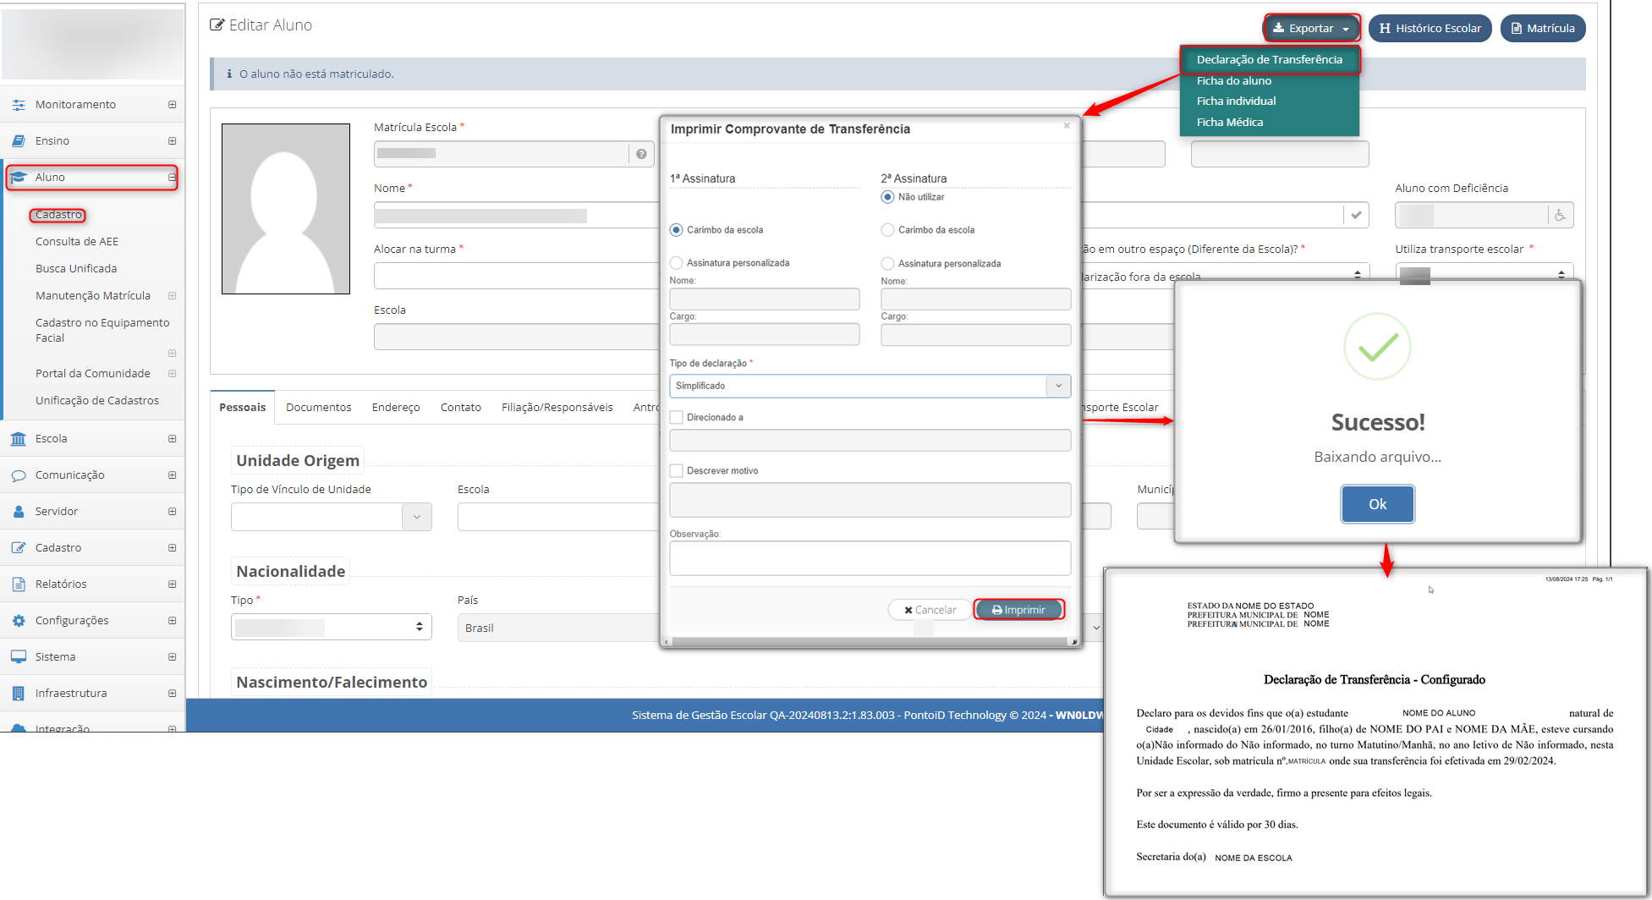1652x900 pixels.
Task: Choose Ficha do aluno from Exportar menu
Action: coord(1234,81)
